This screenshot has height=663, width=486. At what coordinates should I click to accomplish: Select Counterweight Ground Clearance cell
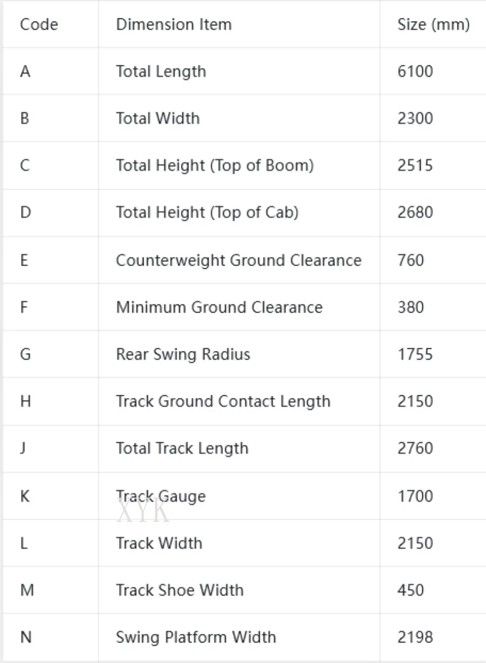click(239, 260)
